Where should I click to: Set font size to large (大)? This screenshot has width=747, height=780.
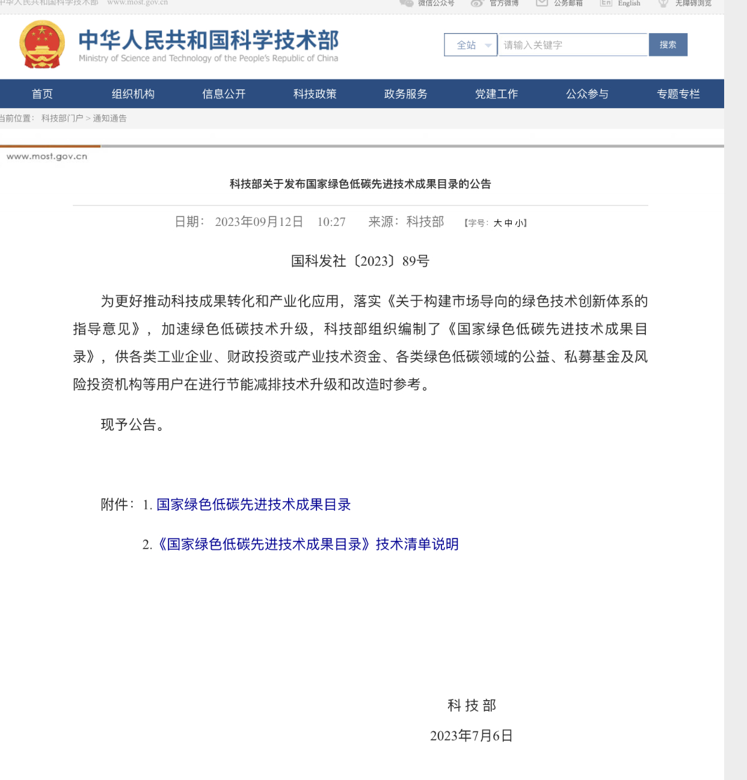497,223
